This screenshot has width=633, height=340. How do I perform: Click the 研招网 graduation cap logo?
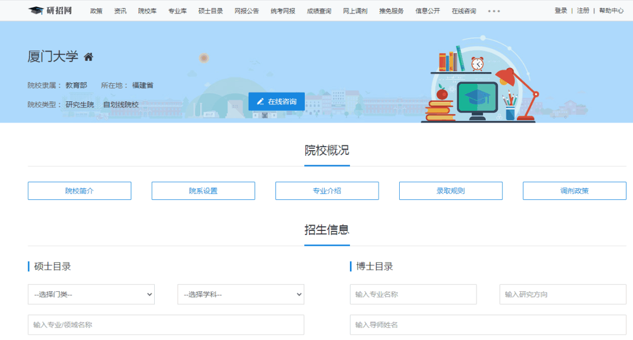pyautogui.click(x=36, y=11)
